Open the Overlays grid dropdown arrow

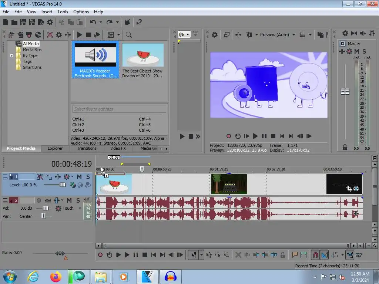310,35
